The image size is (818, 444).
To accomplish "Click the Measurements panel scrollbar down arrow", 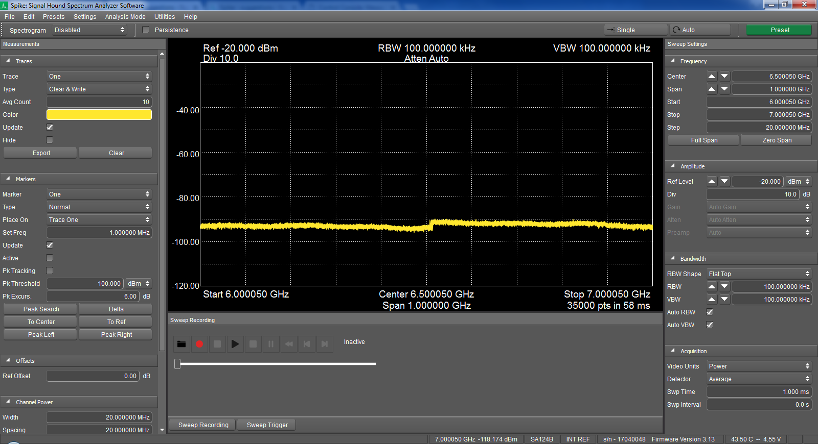I will (162, 430).
